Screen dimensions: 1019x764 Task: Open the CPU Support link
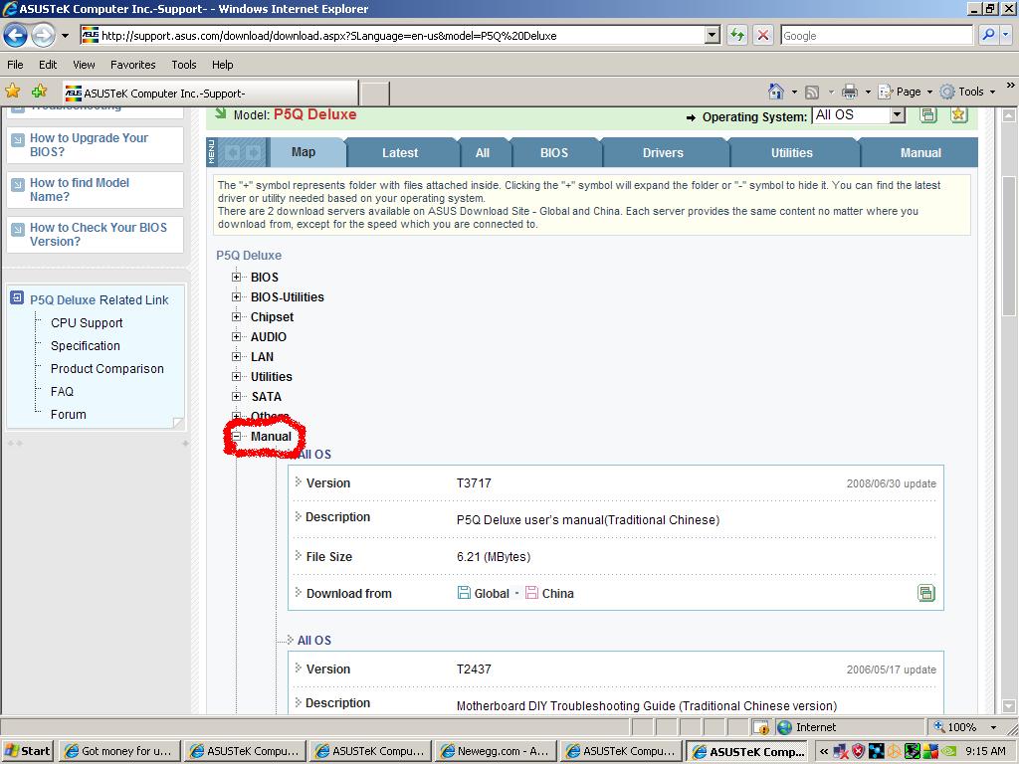tap(87, 323)
